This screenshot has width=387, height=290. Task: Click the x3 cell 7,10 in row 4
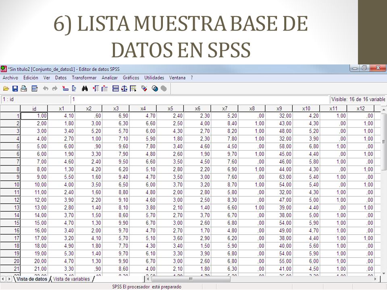pyautogui.click(x=116, y=139)
